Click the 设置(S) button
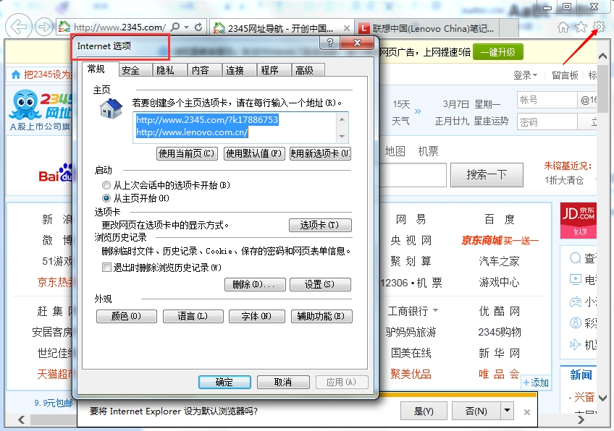The image size is (614, 431). (320, 284)
